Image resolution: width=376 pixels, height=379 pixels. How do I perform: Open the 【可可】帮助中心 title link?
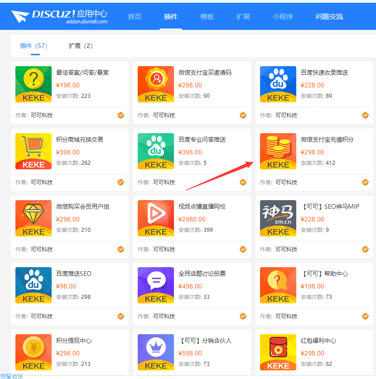tap(324, 273)
